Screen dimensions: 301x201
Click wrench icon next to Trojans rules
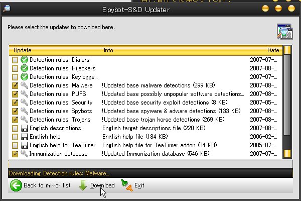pyautogui.click(x=25, y=120)
